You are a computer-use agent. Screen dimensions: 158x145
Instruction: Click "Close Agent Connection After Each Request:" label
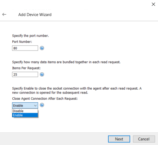[x=45, y=99]
